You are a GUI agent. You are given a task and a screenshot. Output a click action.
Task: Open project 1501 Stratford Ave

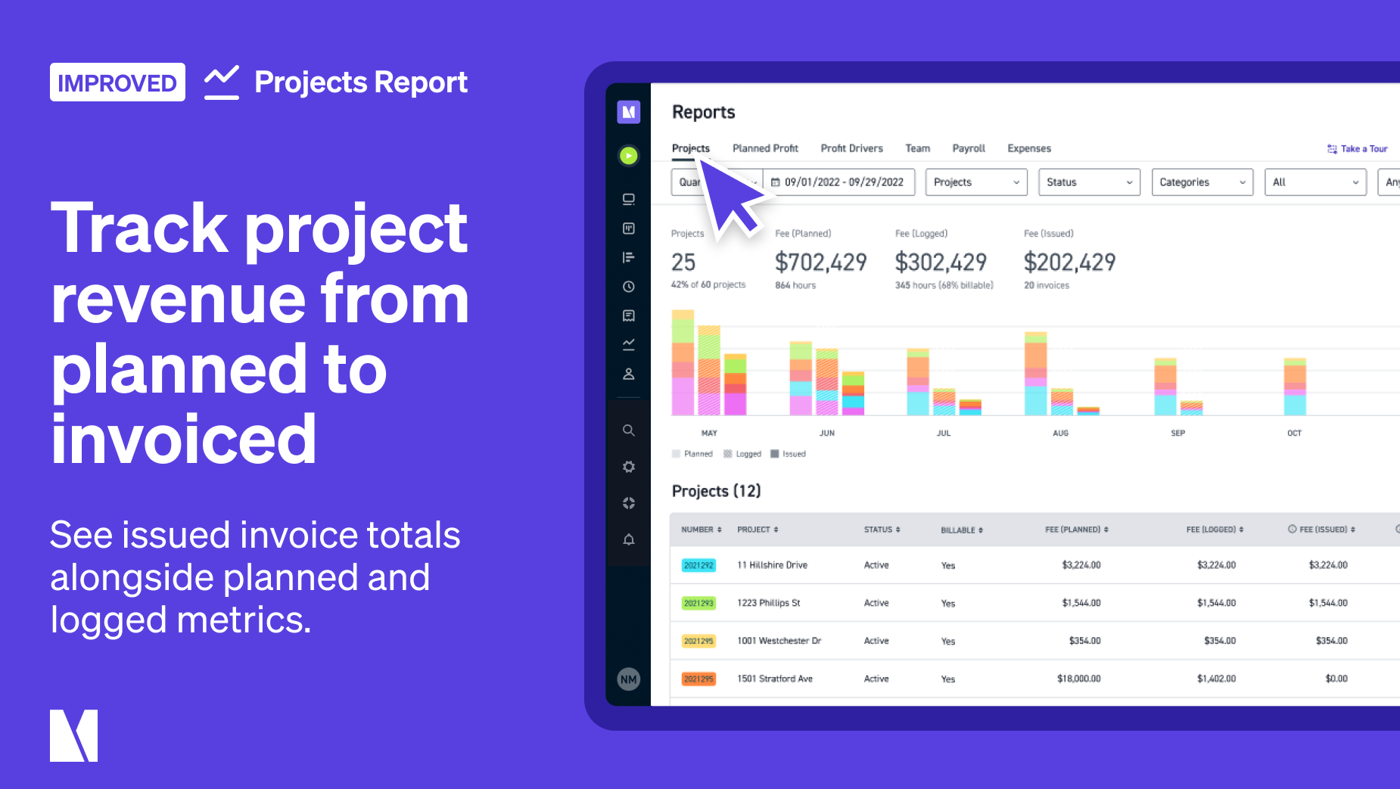775,679
